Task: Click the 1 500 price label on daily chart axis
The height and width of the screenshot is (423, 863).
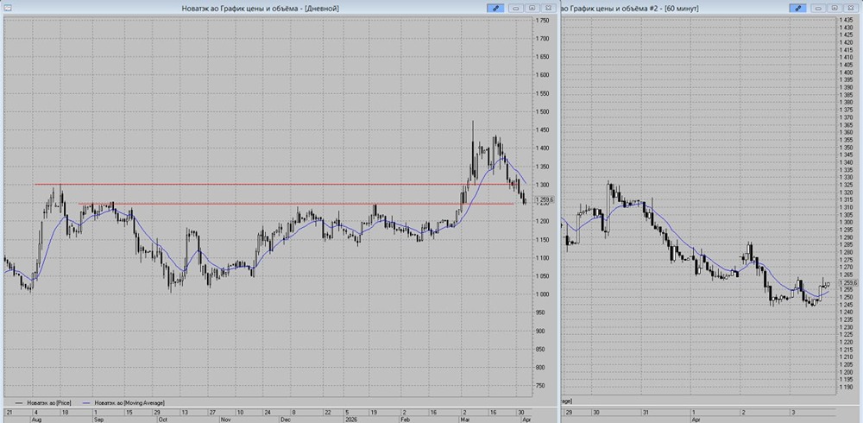Action: 544,112
